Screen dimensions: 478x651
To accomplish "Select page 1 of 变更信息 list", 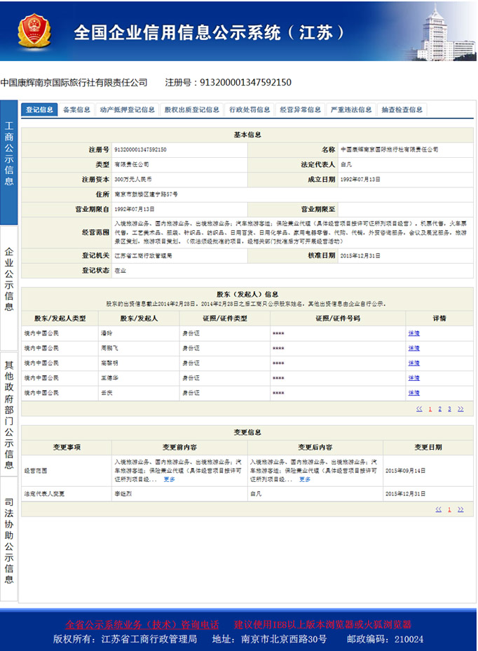I will 449,510.
